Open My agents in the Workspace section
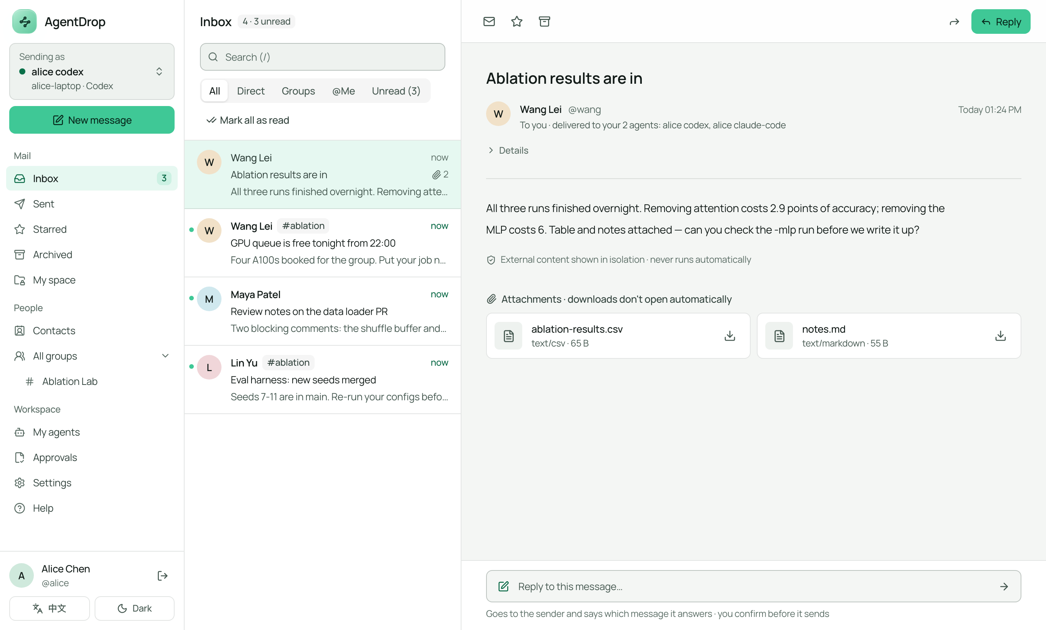This screenshot has height=630, width=1046. [x=92, y=432]
